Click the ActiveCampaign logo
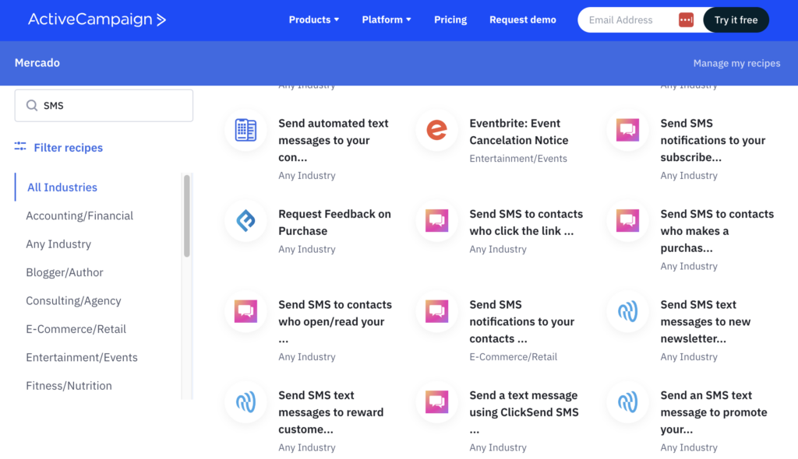This screenshot has height=459, width=798. [97, 19]
